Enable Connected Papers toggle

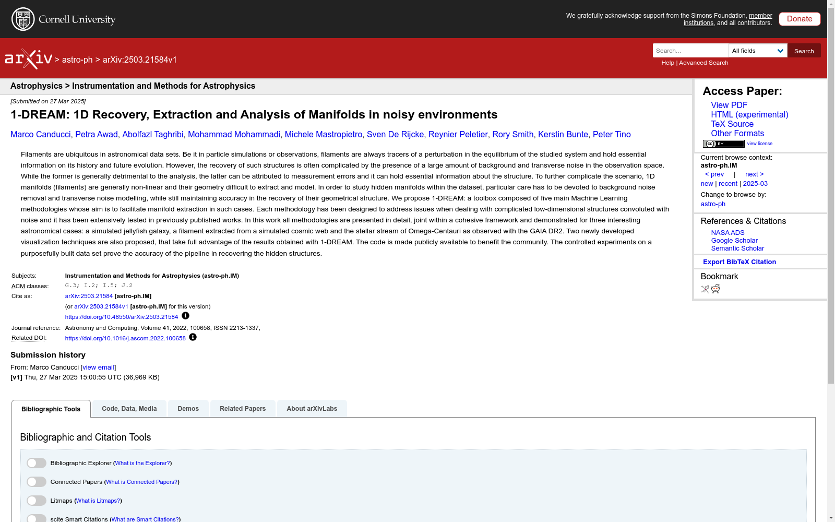(37, 482)
